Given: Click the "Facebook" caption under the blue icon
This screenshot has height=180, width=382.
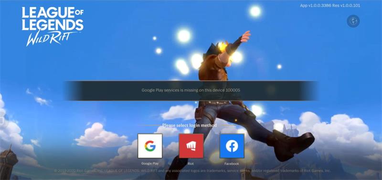Looking at the screenshot, I should [x=232, y=163].
